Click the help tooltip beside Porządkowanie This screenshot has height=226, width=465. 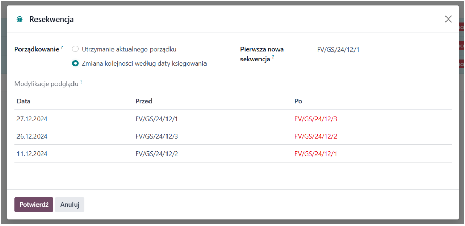62,47
